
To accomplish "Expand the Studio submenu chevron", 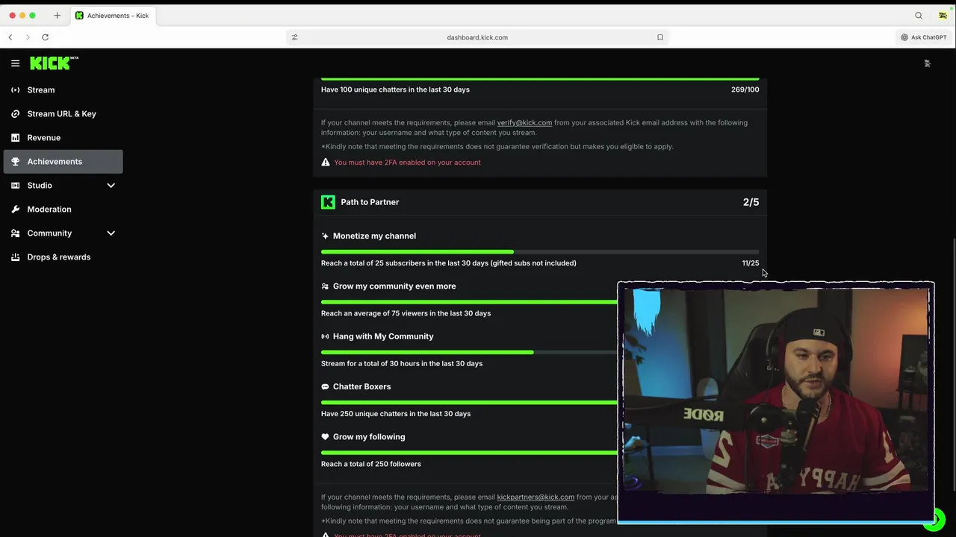I will pyautogui.click(x=111, y=186).
